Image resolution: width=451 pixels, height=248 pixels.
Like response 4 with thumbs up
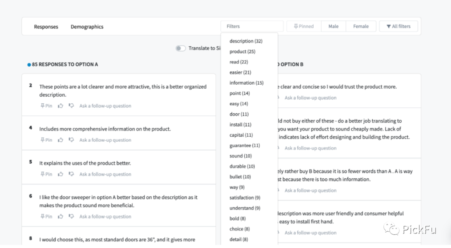point(61,140)
